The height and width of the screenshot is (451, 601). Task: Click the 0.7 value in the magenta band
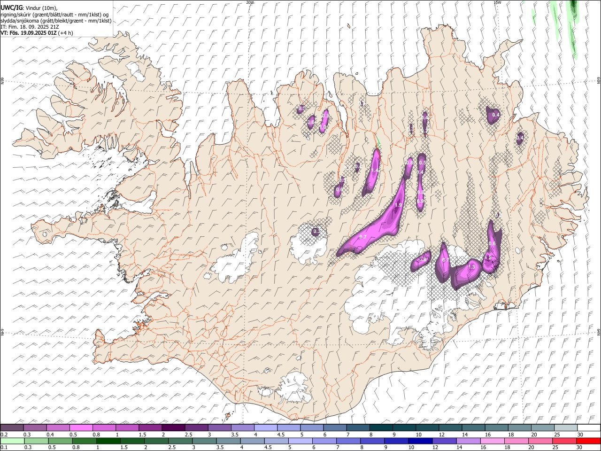point(363,237)
